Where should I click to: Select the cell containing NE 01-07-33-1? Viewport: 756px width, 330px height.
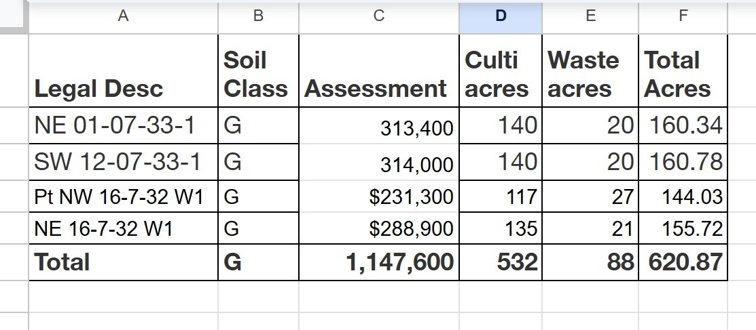click(123, 125)
